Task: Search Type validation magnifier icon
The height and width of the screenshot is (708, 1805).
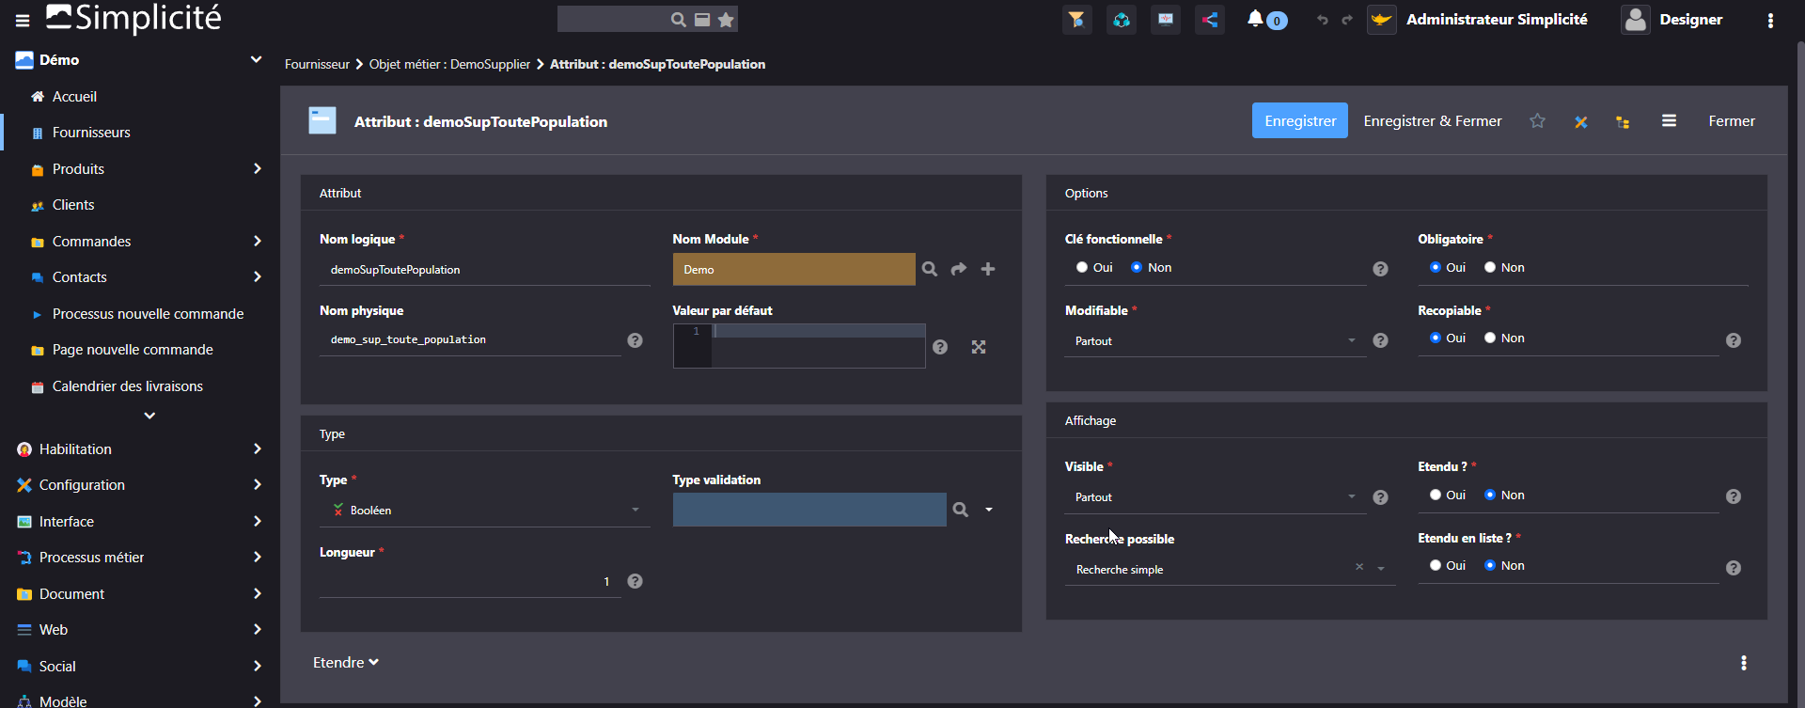Action: click(960, 510)
